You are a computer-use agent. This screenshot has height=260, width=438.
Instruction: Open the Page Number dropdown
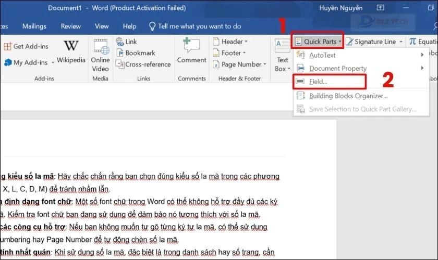(239, 64)
